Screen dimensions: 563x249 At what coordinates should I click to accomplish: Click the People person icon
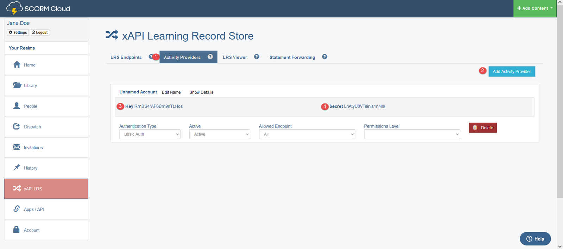17,106
